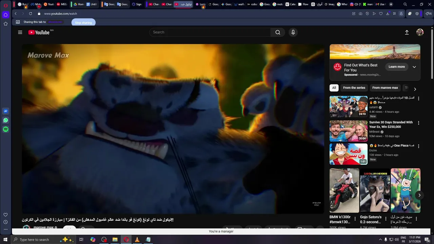434x244 pixels.
Task: Show next shorts with carousel arrow
Action: tap(419, 195)
